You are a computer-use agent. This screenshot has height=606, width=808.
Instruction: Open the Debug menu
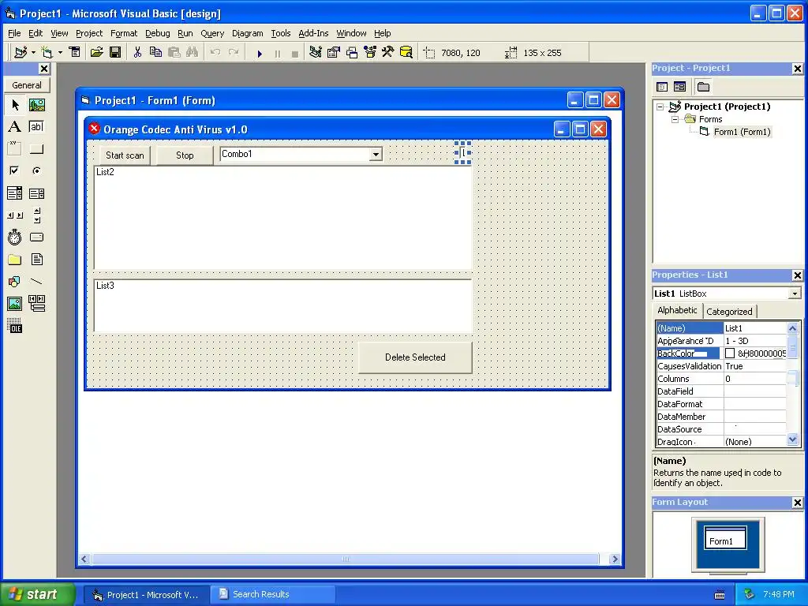[x=157, y=33]
